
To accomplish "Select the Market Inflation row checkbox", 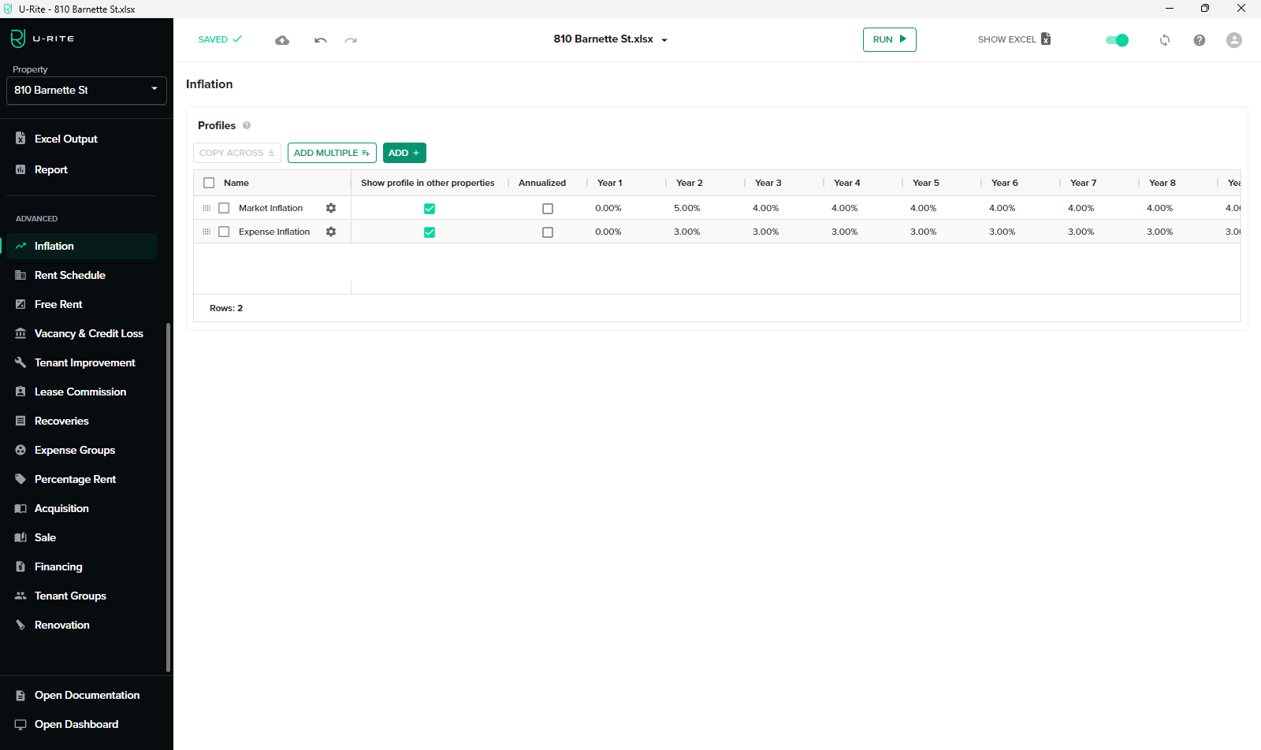I will click(224, 208).
